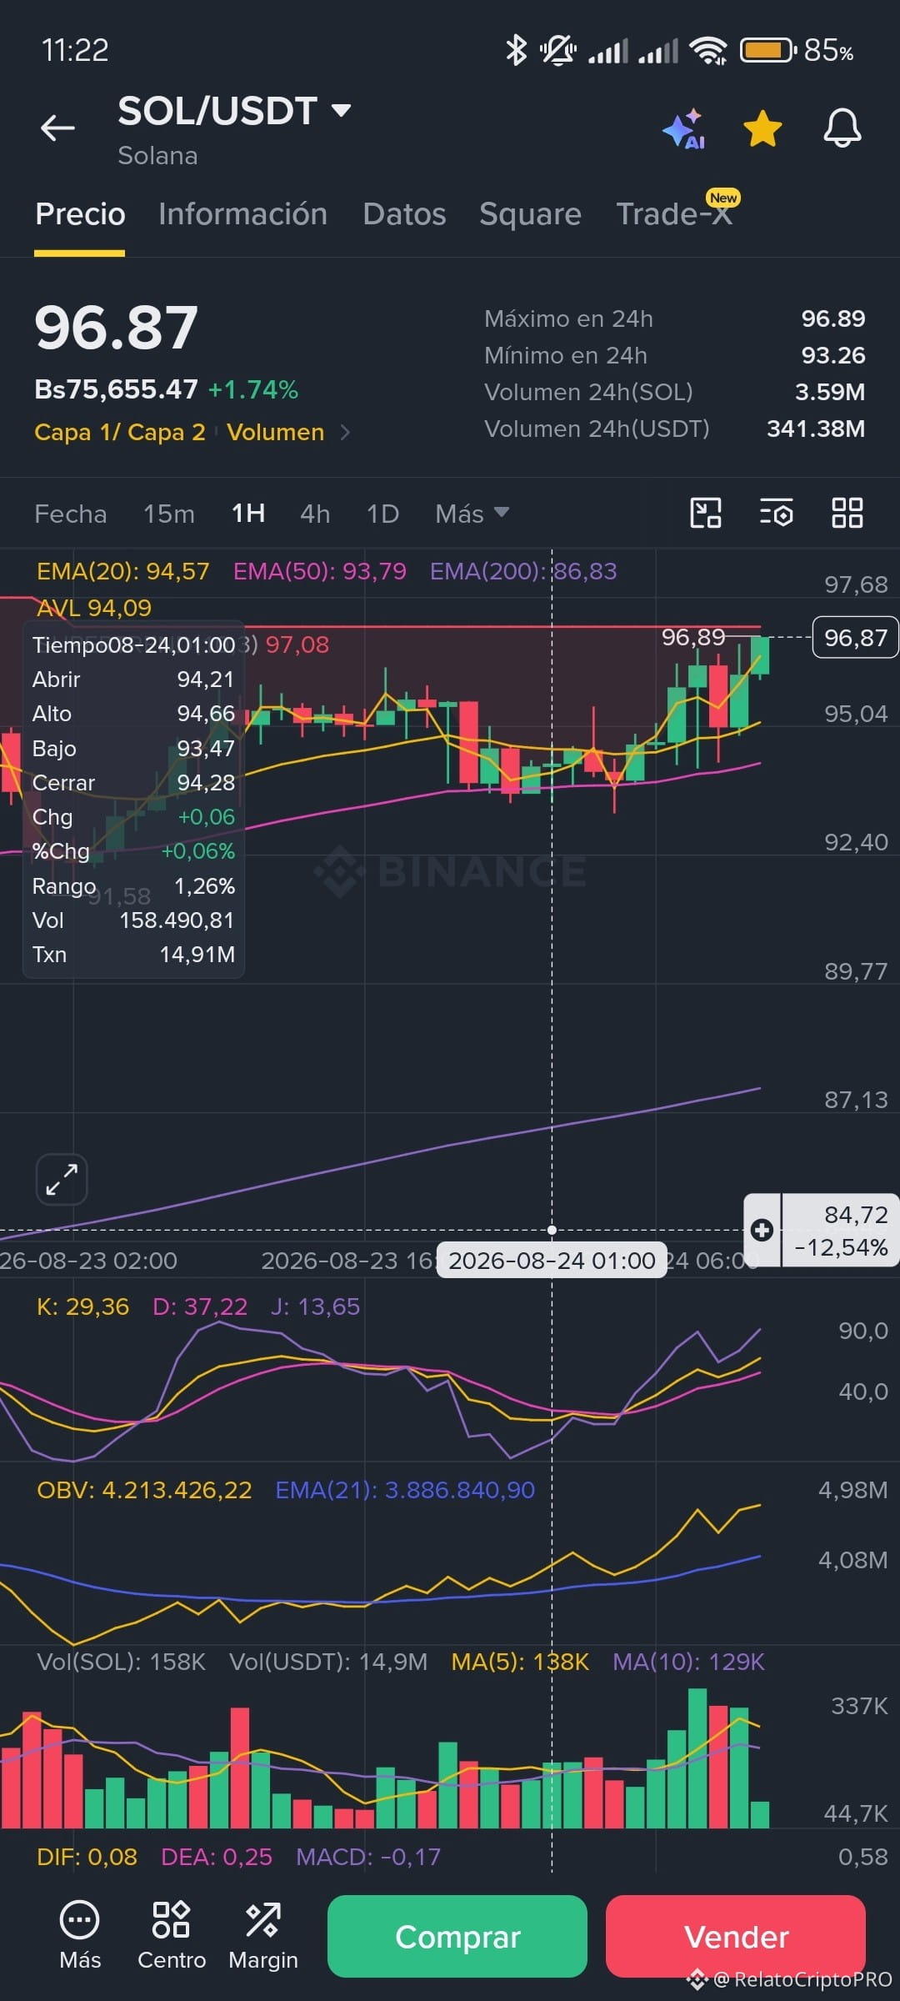Tap the Mínimo en 24h value 93.26
900x2001 pixels.
click(x=833, y=355)
